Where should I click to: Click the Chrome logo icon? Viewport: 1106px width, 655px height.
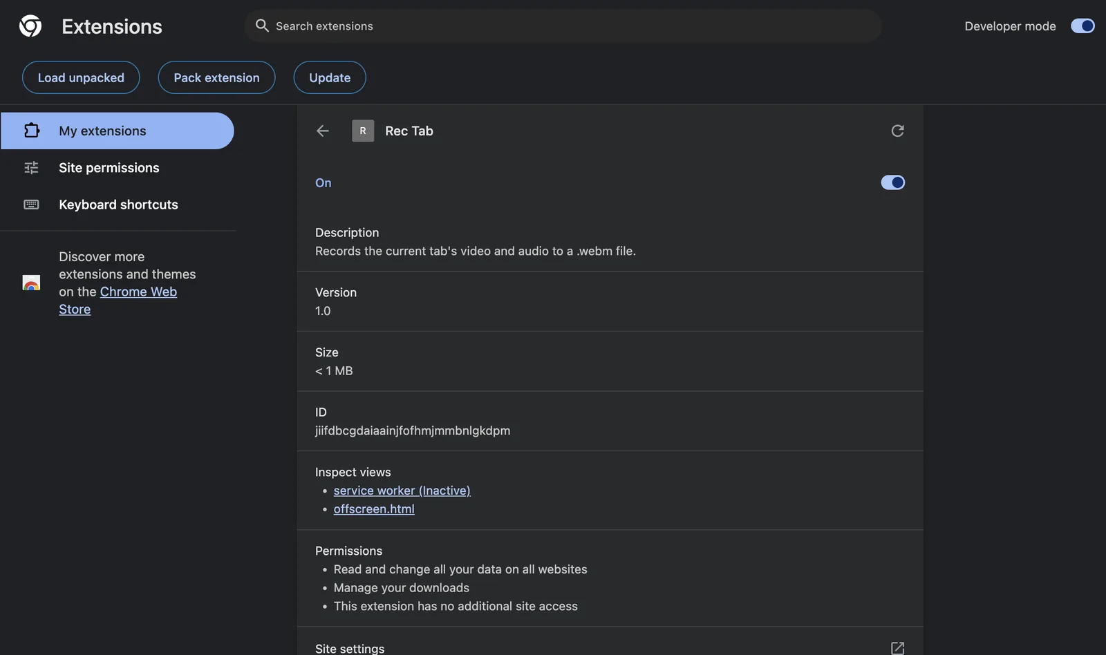pyautogui.click(x=30, y=26)
